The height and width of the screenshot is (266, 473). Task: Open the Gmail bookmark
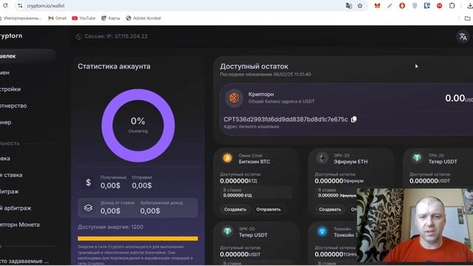[x=58, y=18]
